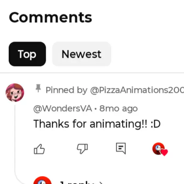Click the Pinned by label text
The image size is (184, 184).
66,90
